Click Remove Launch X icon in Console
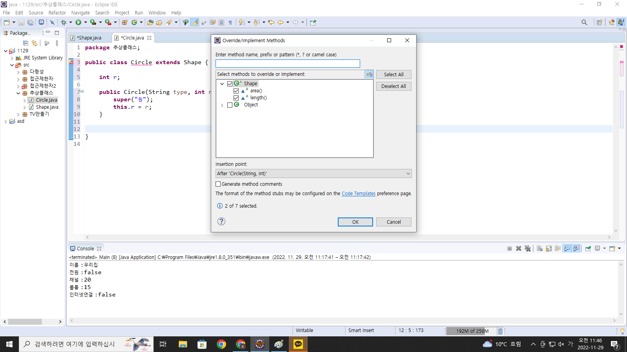Image resolution: width=627 pixels, height=352 pixels. 518,248
